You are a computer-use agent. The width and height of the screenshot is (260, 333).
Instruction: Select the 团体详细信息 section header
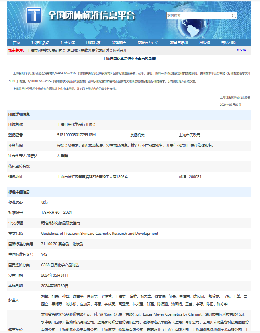coord(19,114)
